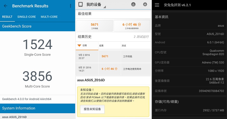Image resolution: width=227 pixels, height=119 pixels.
Task: Switch to the MULTI-CORE tab
Action: click(x=49, y=17)
